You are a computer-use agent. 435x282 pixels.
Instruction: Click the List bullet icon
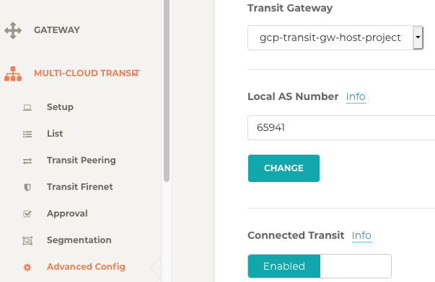[27, 135]
